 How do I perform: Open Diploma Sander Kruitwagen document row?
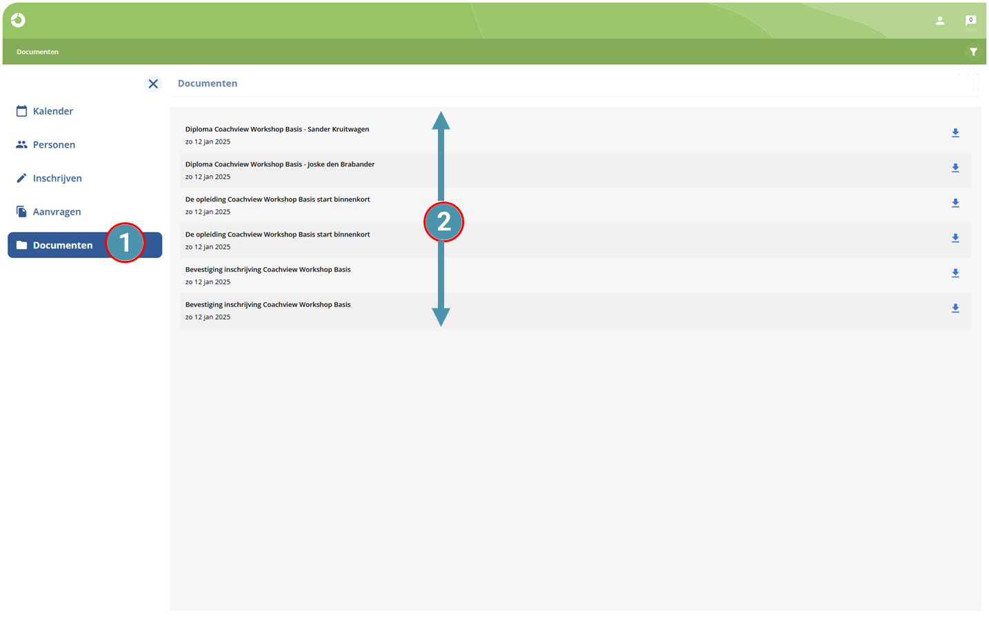(575, 135)
